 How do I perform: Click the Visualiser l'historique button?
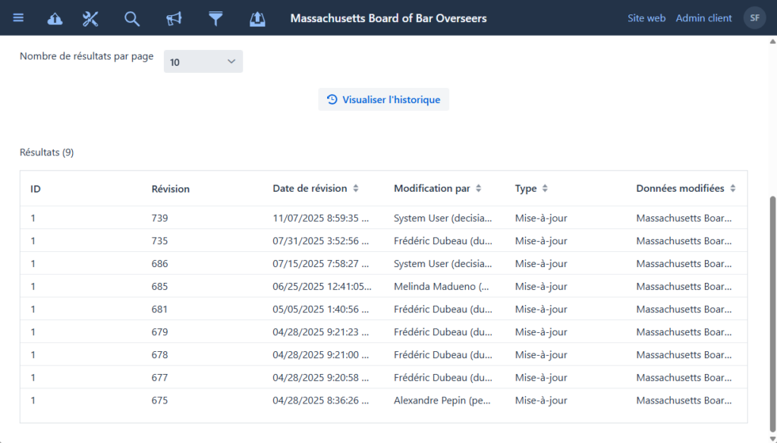point(383,99)
